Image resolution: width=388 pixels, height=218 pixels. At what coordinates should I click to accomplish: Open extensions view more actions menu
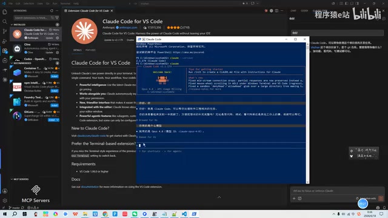[57, 11]
